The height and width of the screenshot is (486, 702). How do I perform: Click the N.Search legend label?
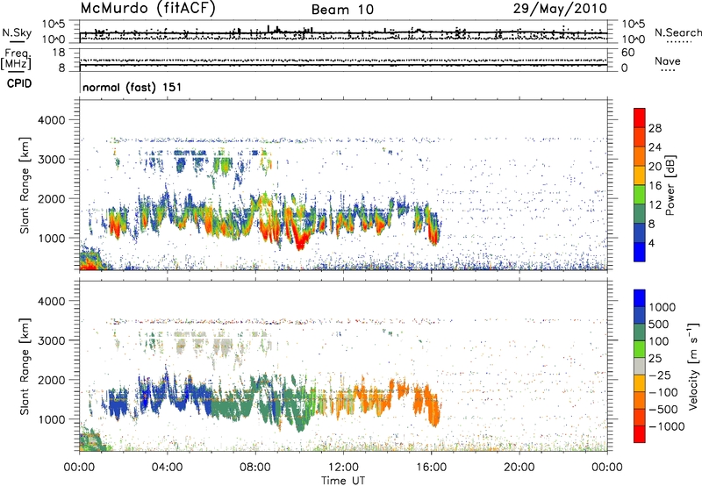677,32
